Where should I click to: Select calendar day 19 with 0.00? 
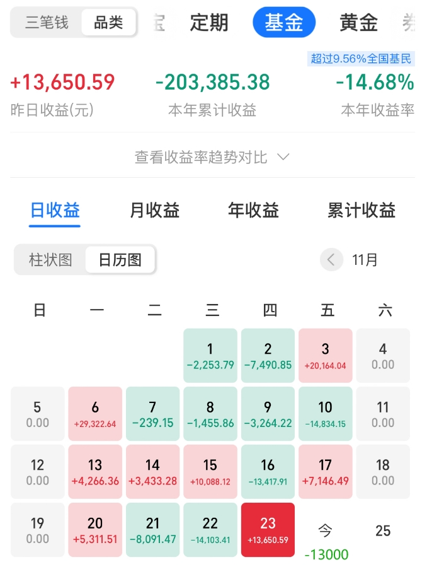click(38, 530)
